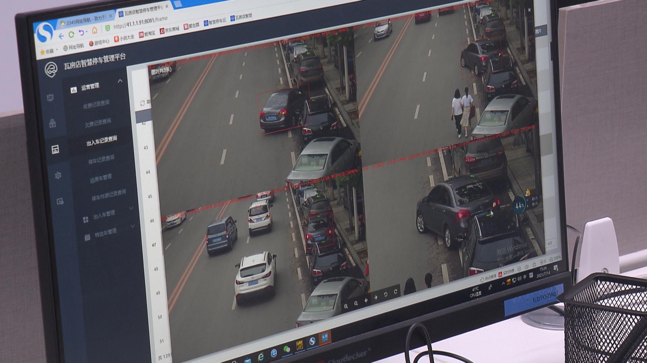Open the 智慧停车云 bookmark
The width and height of the screenshot is (647, 363).
click(215, 22)
